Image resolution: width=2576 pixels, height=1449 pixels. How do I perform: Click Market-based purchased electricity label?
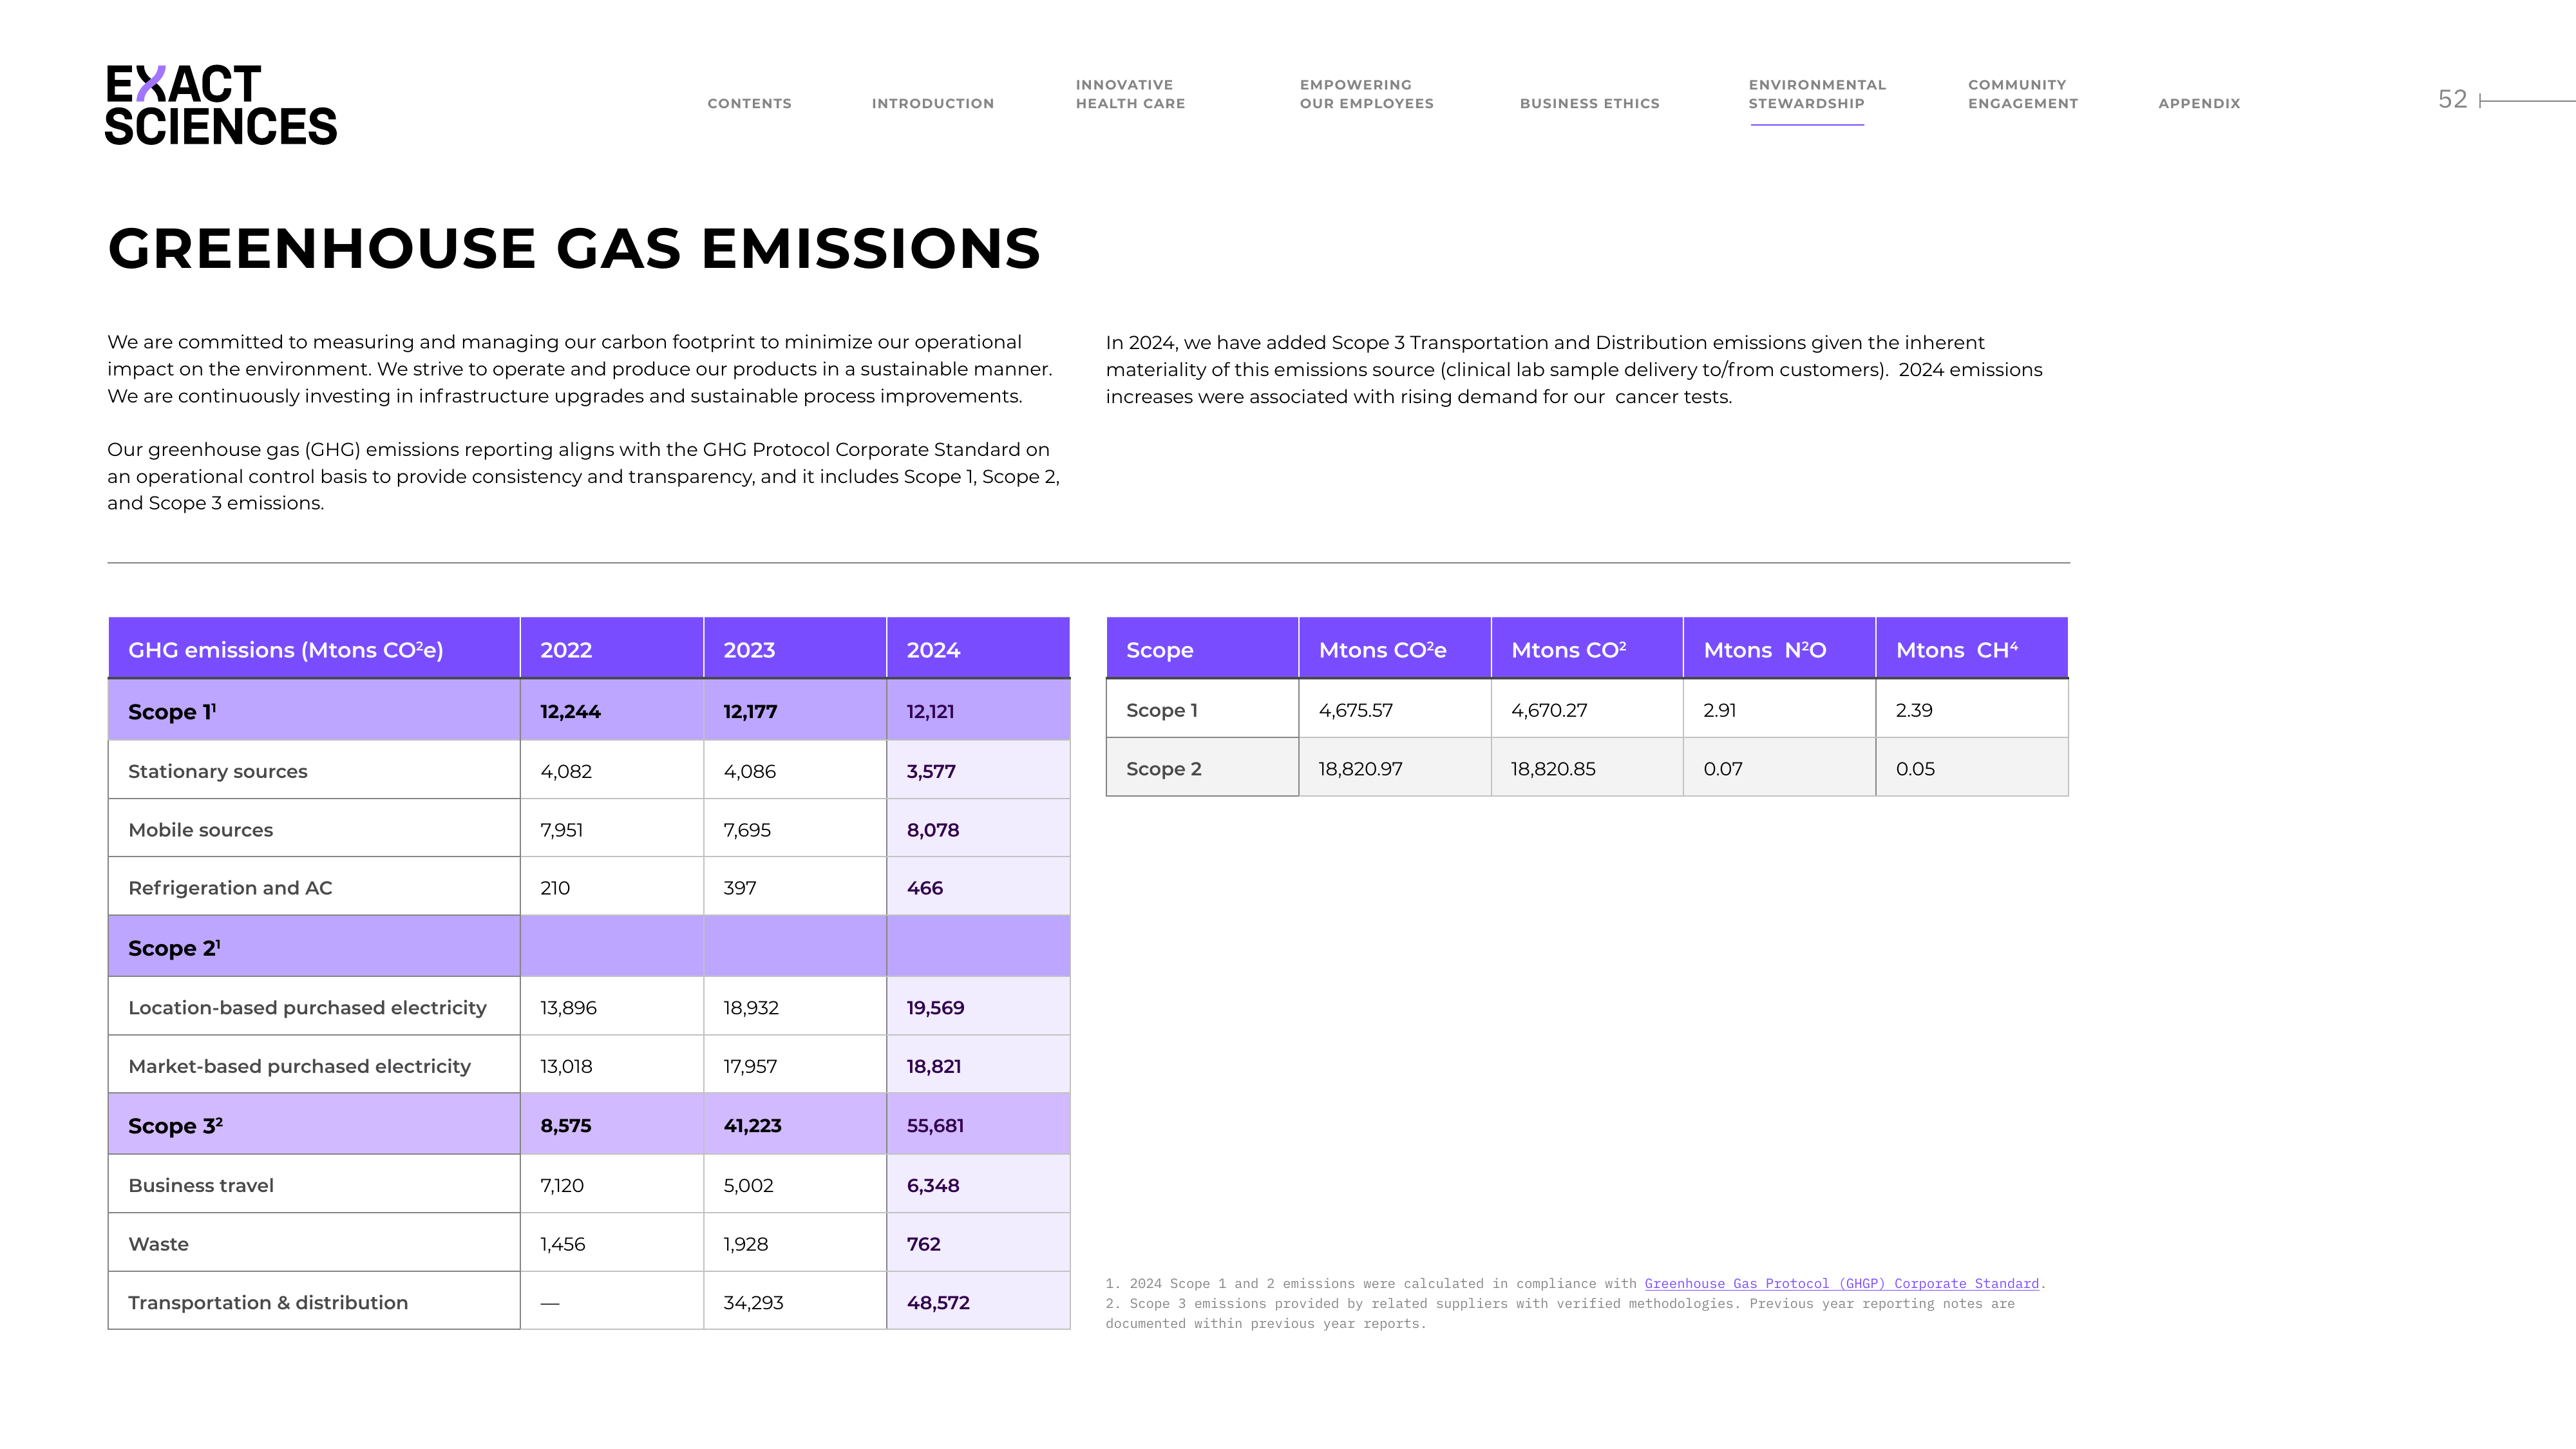coord(299,1066)
